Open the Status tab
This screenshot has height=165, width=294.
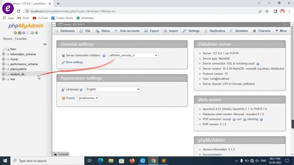click(103, 31)
